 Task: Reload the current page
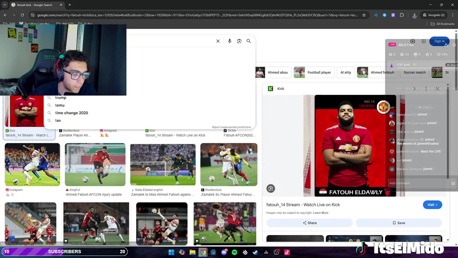pyautogui.click(x=22, y=15)
